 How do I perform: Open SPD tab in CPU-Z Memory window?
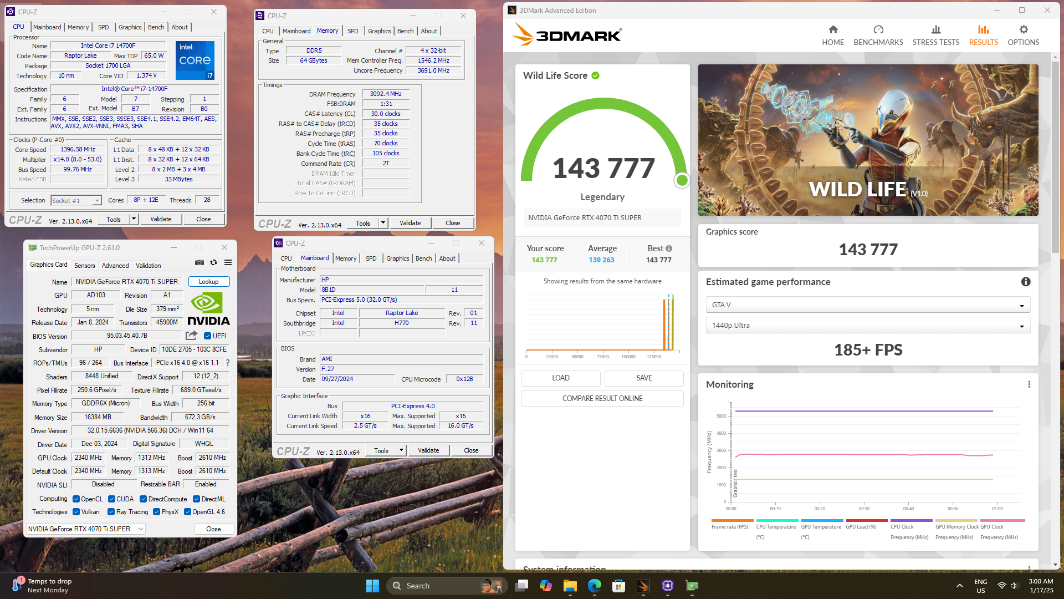click(353, 31)
